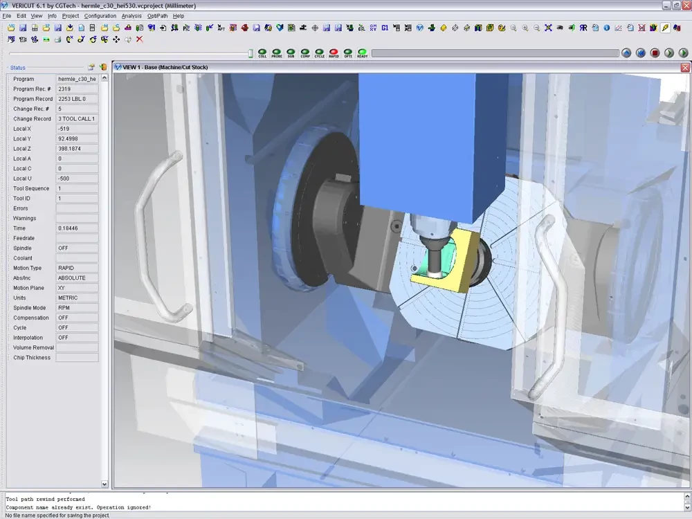Click Status panel scroll-up arrow
692x519 pixels.
coord(104,78)
